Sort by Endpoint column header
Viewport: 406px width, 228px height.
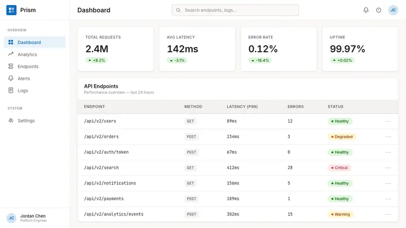pyautogui.click(x=94, y=106)
